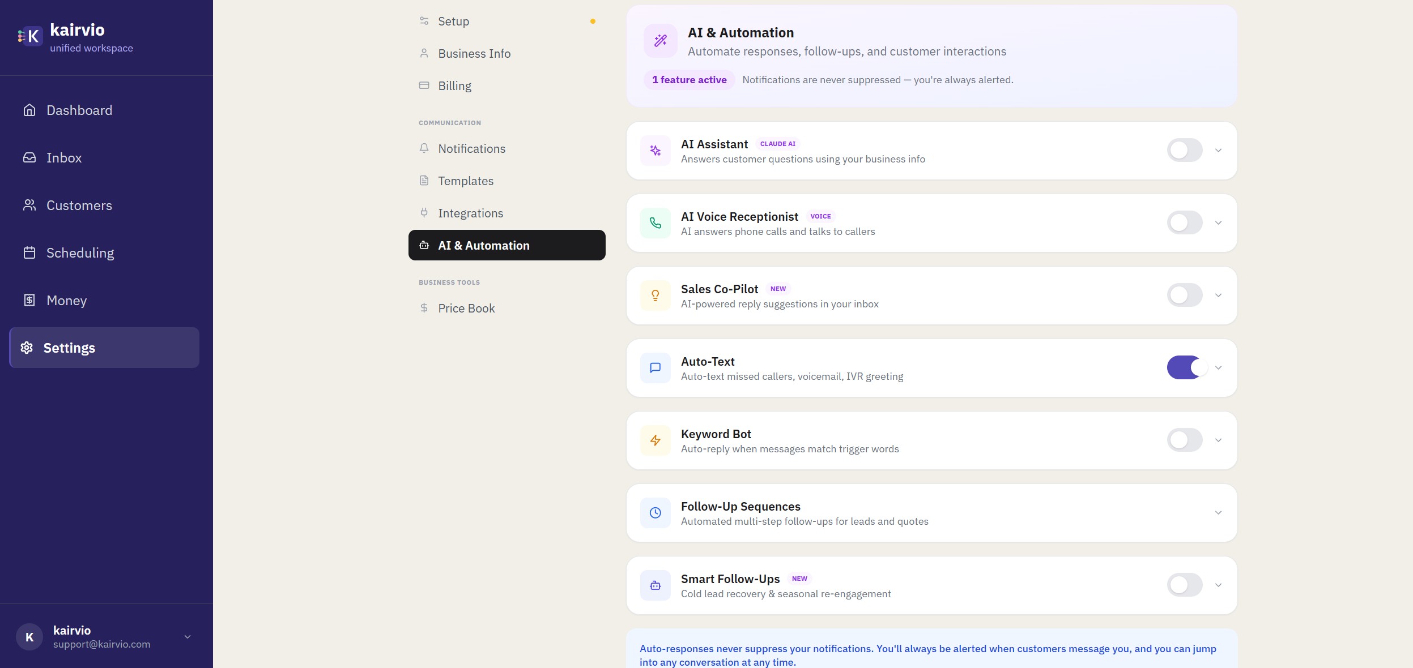Click the VOICE badge
Image resolution: width=1413 pixels, height=668 pixels.
820,216
